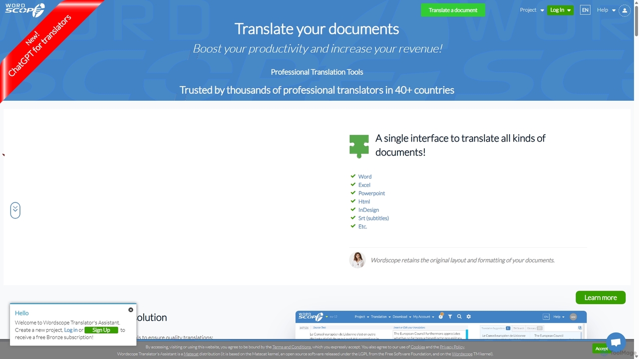Click the Wordscope retains the original layout quote
Image resolution: width=639 pixels, height=359 pixels.
(x=462, y=260)
